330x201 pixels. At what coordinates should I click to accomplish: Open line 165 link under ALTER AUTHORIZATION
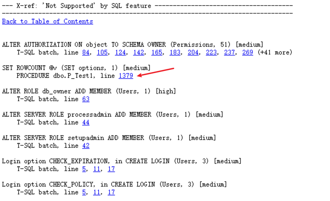156,52
